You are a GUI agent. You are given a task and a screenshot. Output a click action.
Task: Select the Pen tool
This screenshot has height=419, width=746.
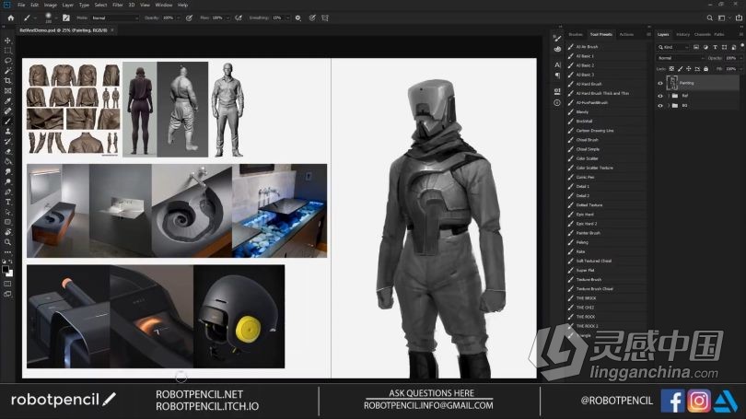tap(7, 192)
